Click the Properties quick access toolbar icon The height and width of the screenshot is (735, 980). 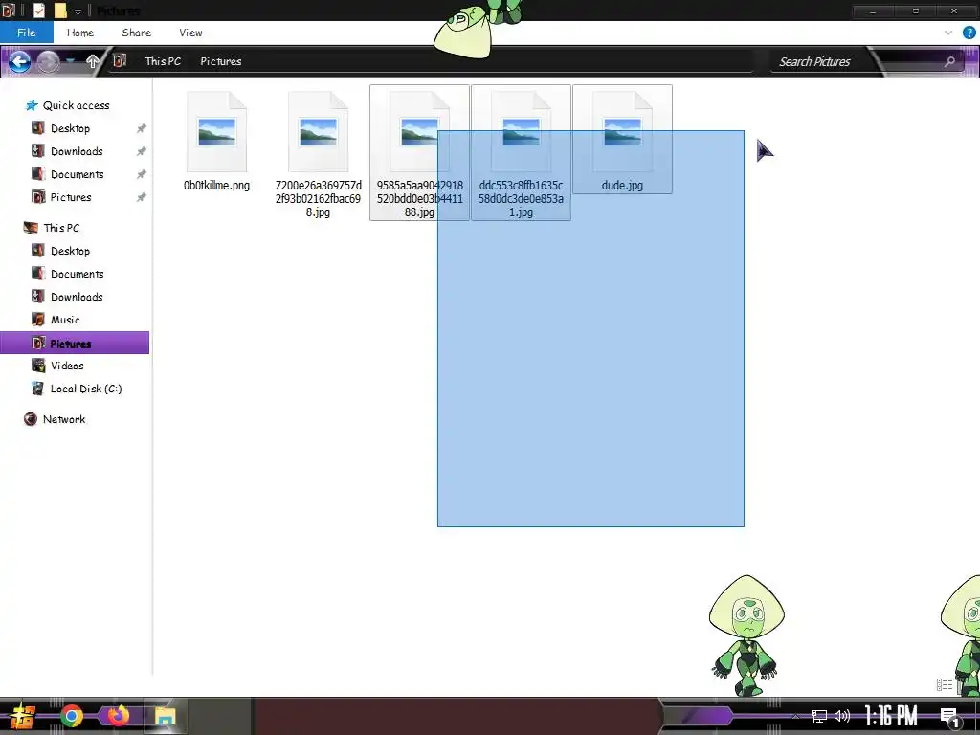point(38,11)
